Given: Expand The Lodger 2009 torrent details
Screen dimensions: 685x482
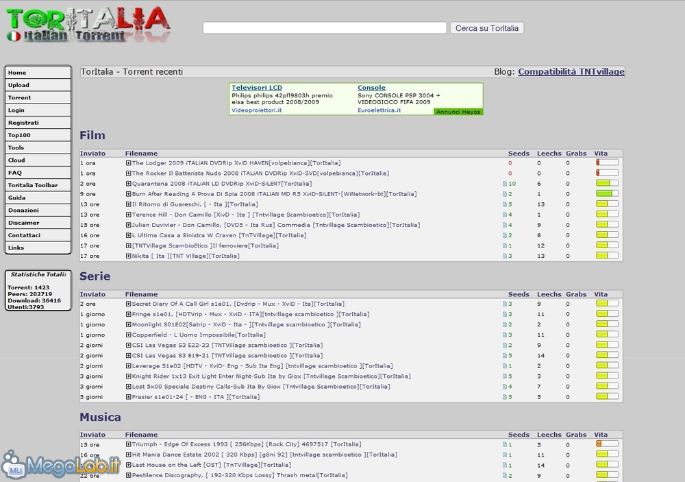Looking at the screenshot, I should [129, 162].
